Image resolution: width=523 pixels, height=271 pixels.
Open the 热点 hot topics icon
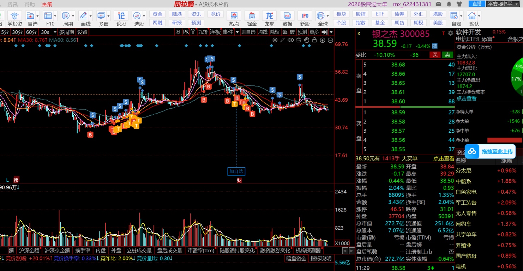pos(234,16)
